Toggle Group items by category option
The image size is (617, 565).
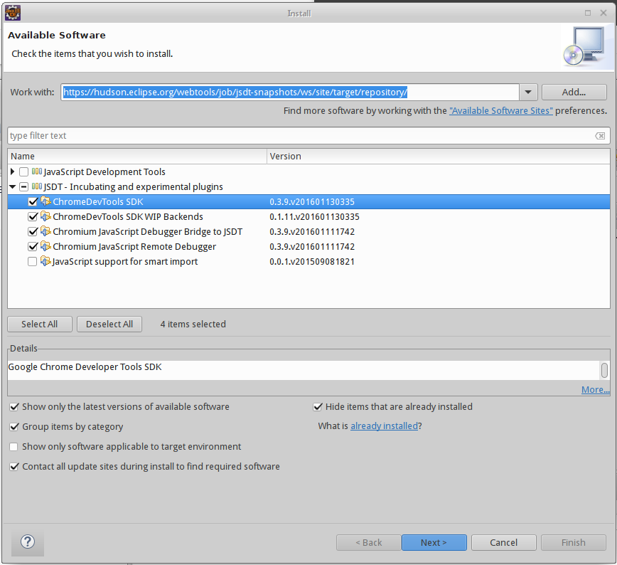click(x=14, y=427)
